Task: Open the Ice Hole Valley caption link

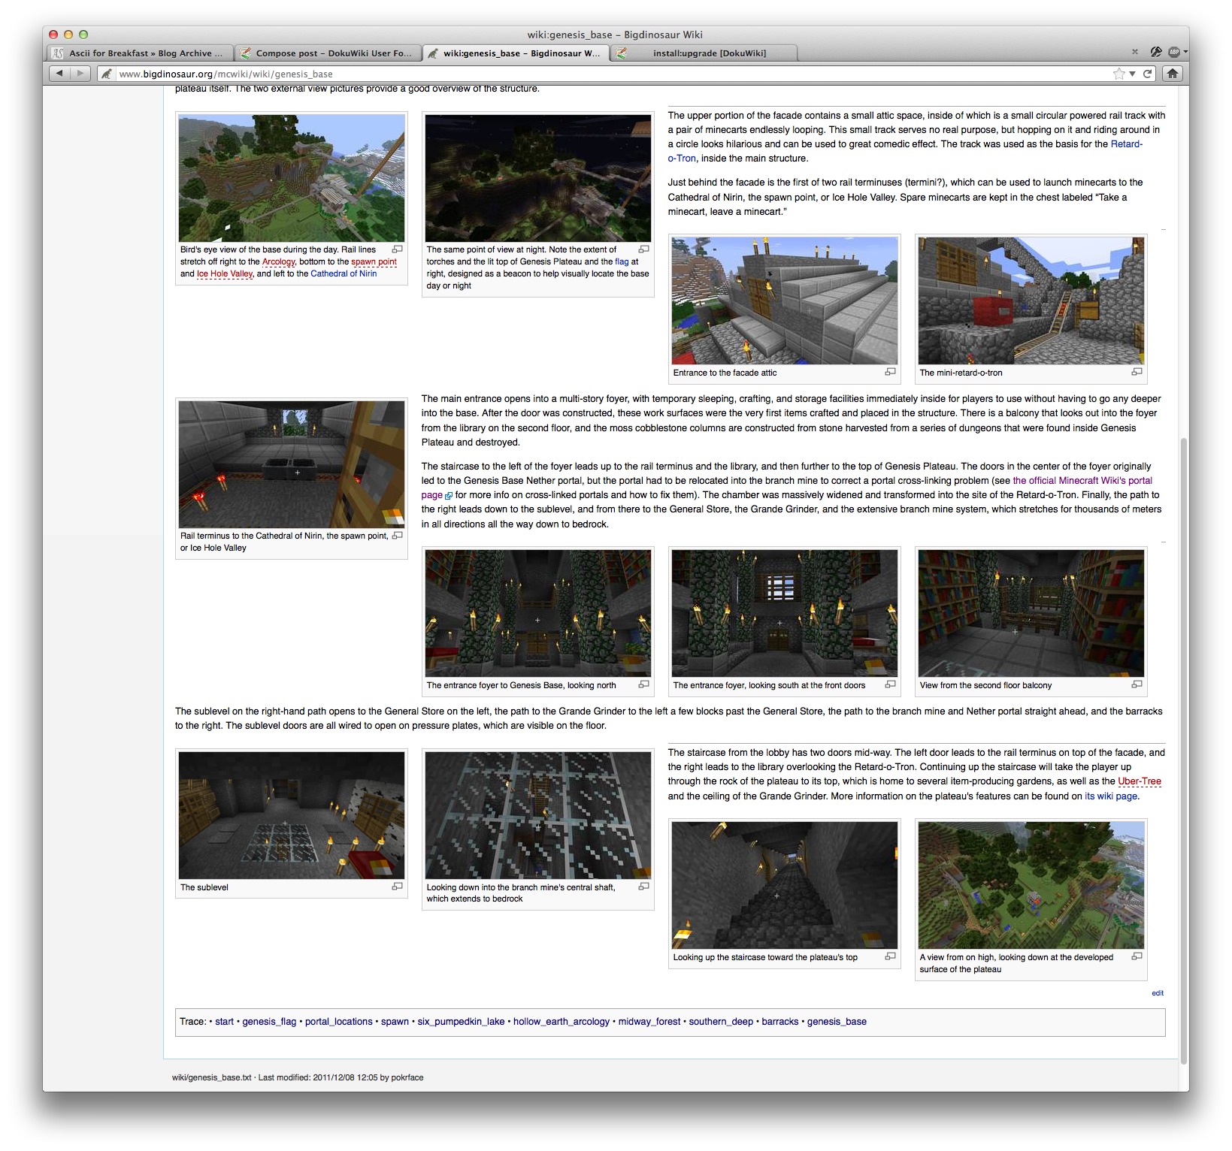Action: (225, 273)
